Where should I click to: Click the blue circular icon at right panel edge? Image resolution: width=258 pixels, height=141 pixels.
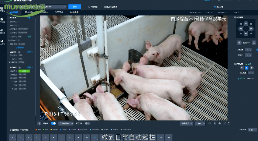257,50
